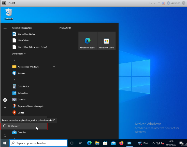Click the Taper ici pour rechercher search box
187x147 pixels.
click(x=39, y=143)
